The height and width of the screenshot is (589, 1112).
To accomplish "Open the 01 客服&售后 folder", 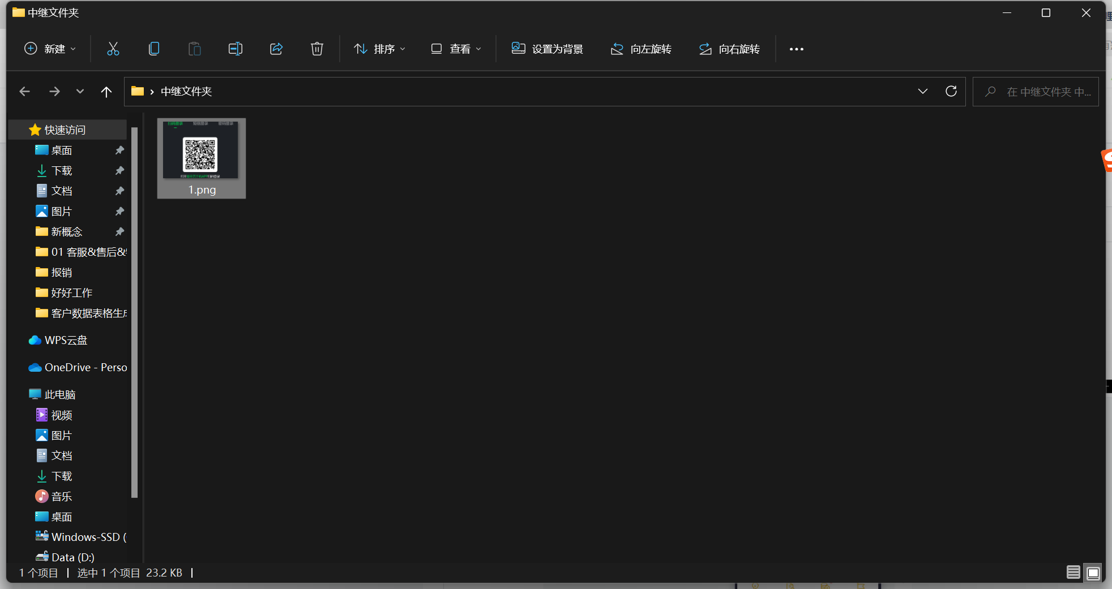I will coord(82,252).
